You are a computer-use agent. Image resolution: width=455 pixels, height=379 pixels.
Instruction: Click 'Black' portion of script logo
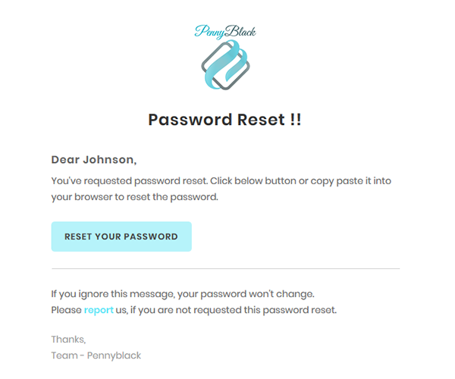[x=240, y=31]
